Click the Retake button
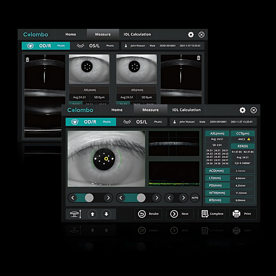Image resolution: width=276 pixels, height=276 pixels. 148,214
